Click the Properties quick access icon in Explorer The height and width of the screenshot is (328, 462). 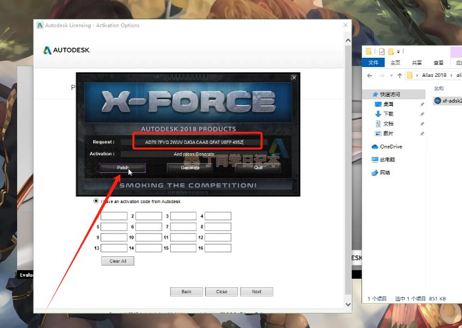(382, 52)
